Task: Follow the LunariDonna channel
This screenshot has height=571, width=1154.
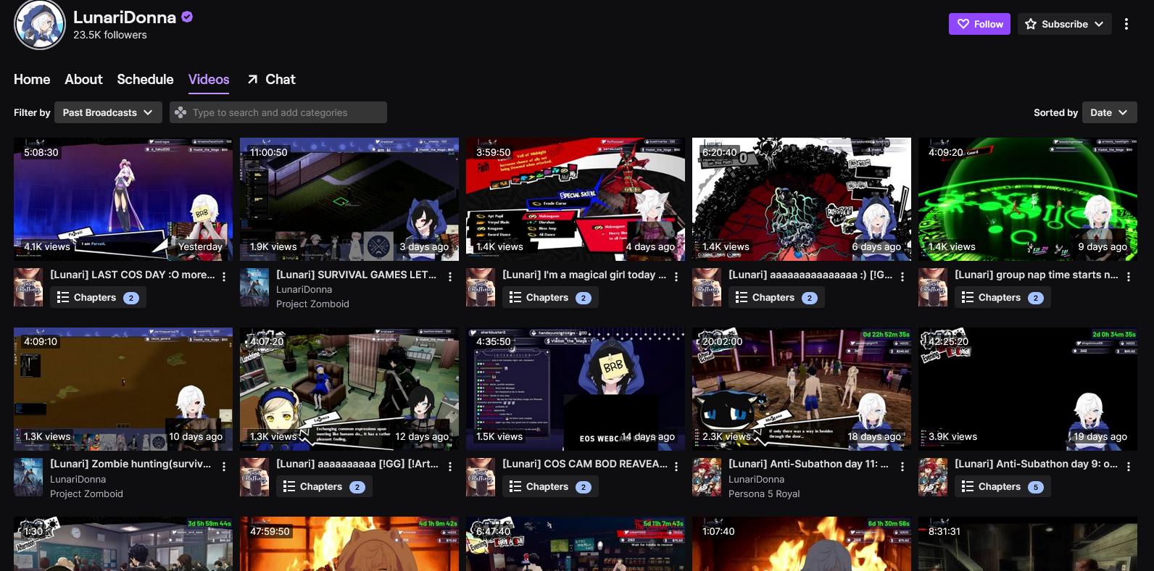Action: pyautogui.click(x=979, y=24)
